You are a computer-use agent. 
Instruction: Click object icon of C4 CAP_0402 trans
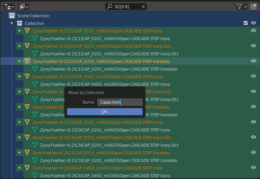click(27, 168)
